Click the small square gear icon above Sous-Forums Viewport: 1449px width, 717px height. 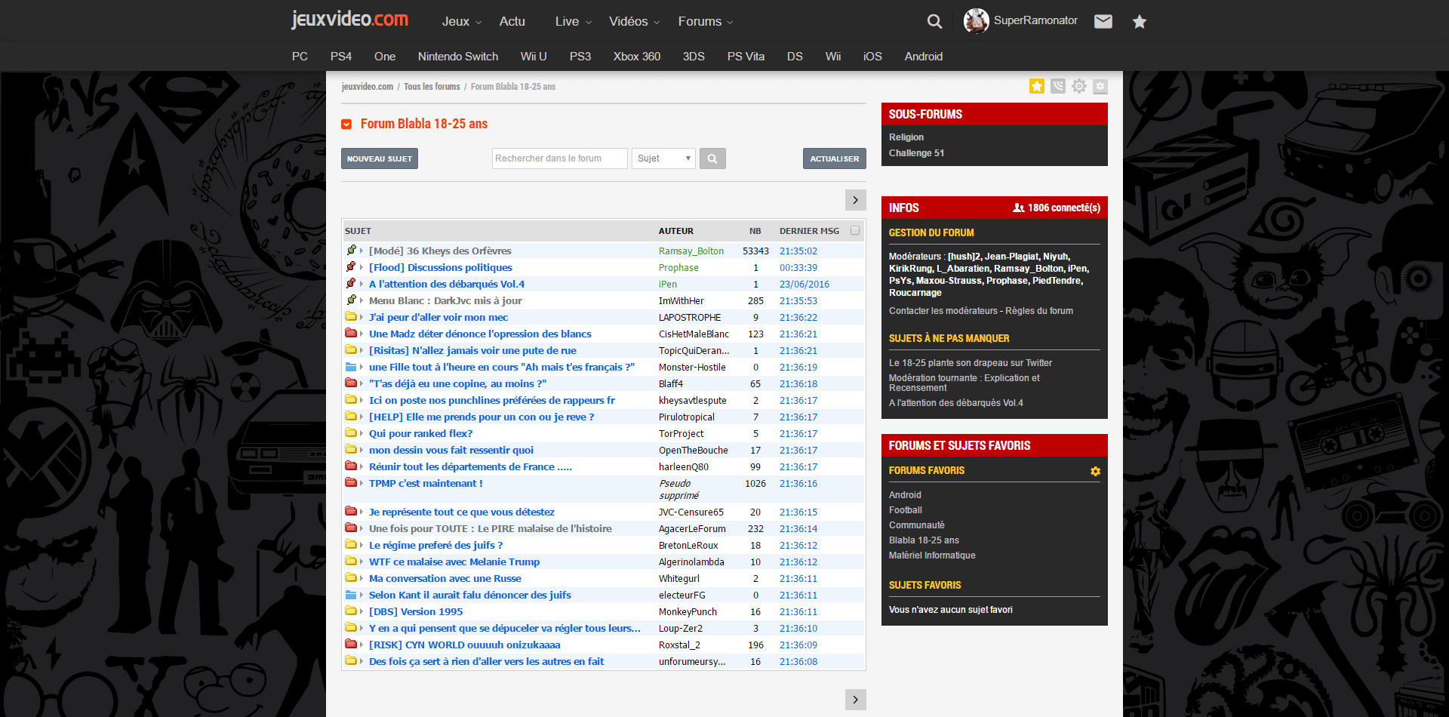pyautogui.click(x=1100, y=86)
